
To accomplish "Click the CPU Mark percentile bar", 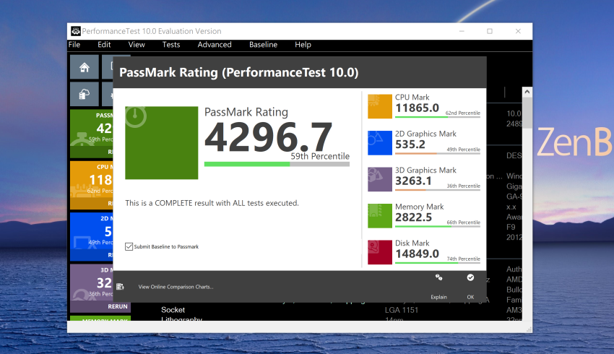I will point(438,117).
